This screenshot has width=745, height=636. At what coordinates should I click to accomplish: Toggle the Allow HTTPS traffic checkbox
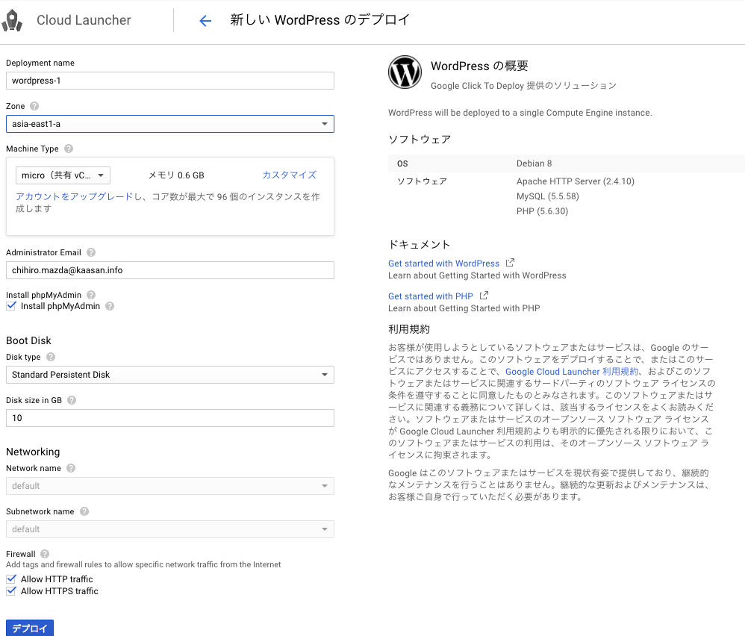[x=11, y=591]
